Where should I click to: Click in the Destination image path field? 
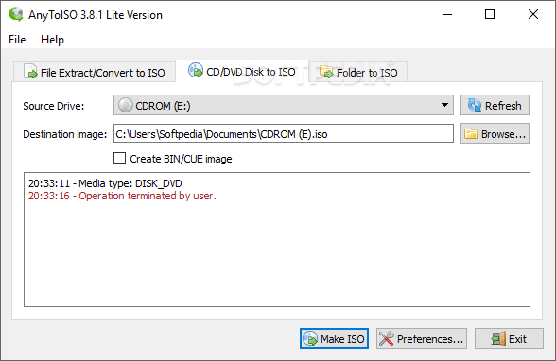click(x=284, y=133)
